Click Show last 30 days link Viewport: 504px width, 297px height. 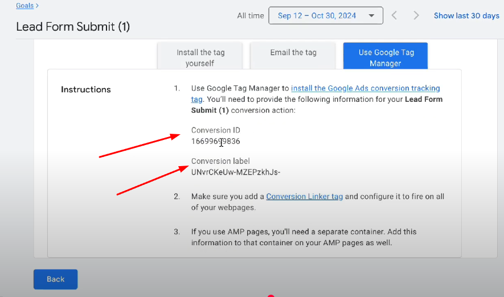pos(466,16)
